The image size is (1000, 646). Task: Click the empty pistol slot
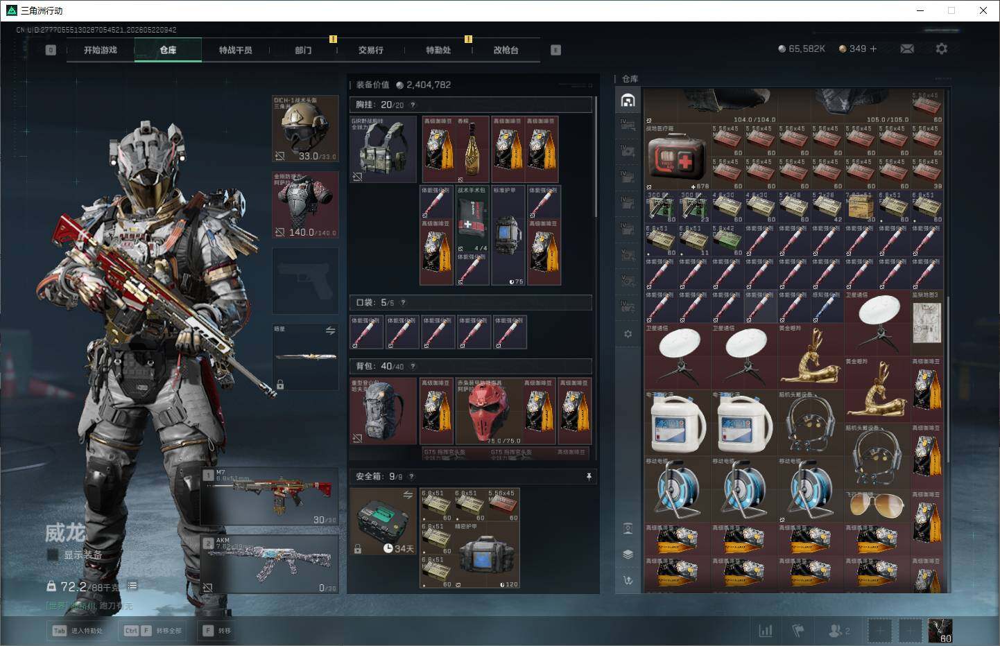point(305,281)
